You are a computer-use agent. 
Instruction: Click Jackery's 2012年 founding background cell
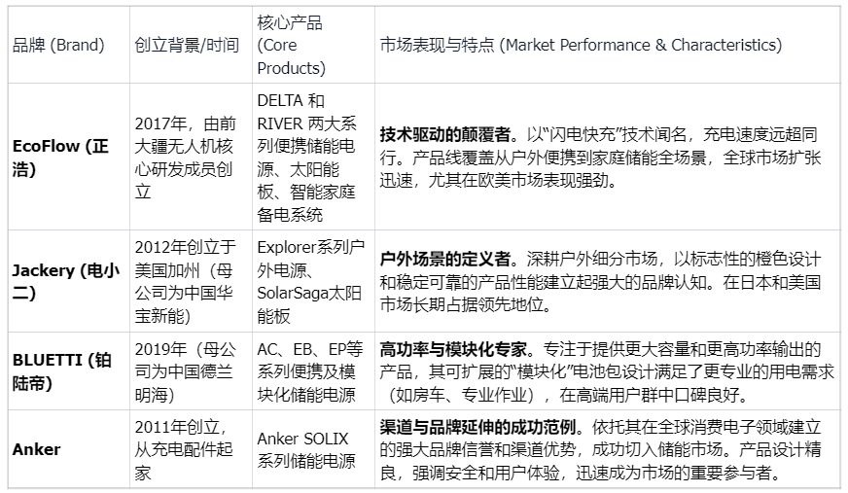click(x=185, y=282)
